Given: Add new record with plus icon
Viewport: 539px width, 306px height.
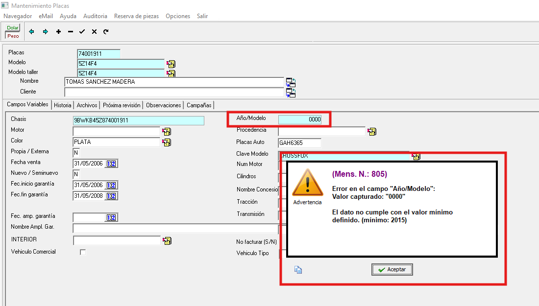Looking at the screenshot, I should pyautogui.click(x=58, y=32).
